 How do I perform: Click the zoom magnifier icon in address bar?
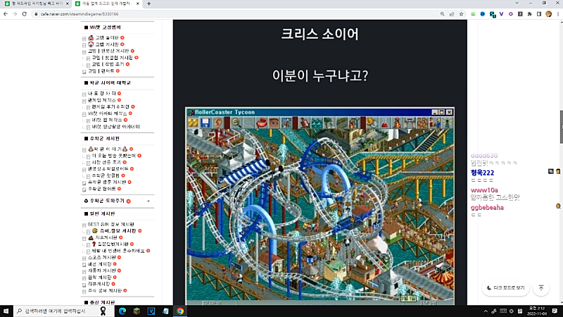click(443, 14)
